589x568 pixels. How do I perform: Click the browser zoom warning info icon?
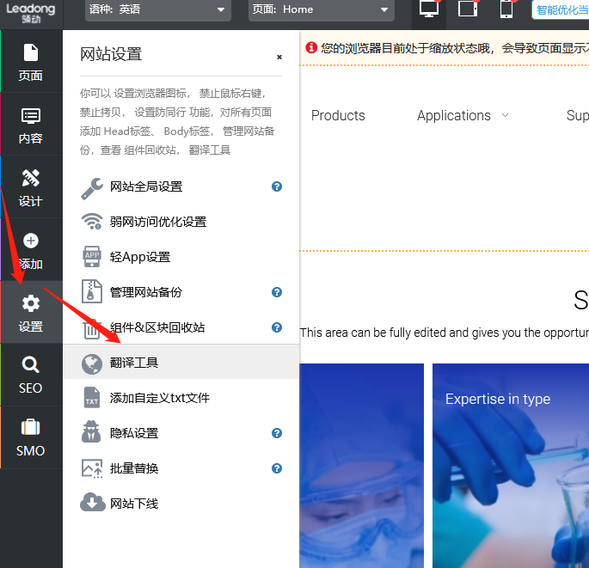311,47
